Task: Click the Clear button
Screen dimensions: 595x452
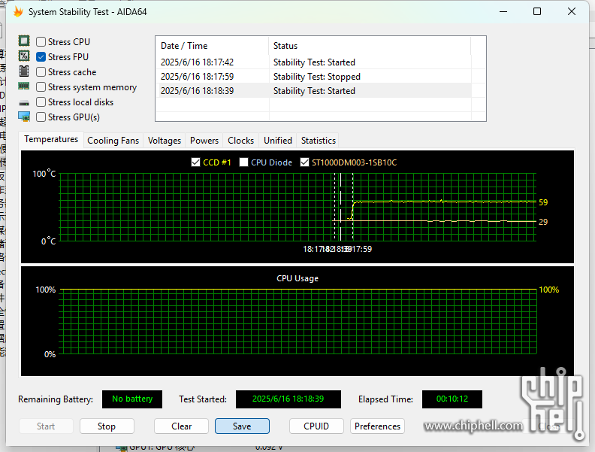Action: point(181,426)
